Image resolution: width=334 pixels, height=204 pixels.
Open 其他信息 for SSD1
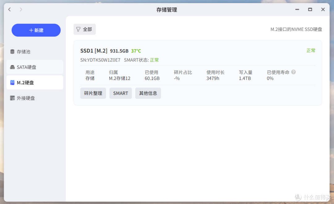pos(148,93)
